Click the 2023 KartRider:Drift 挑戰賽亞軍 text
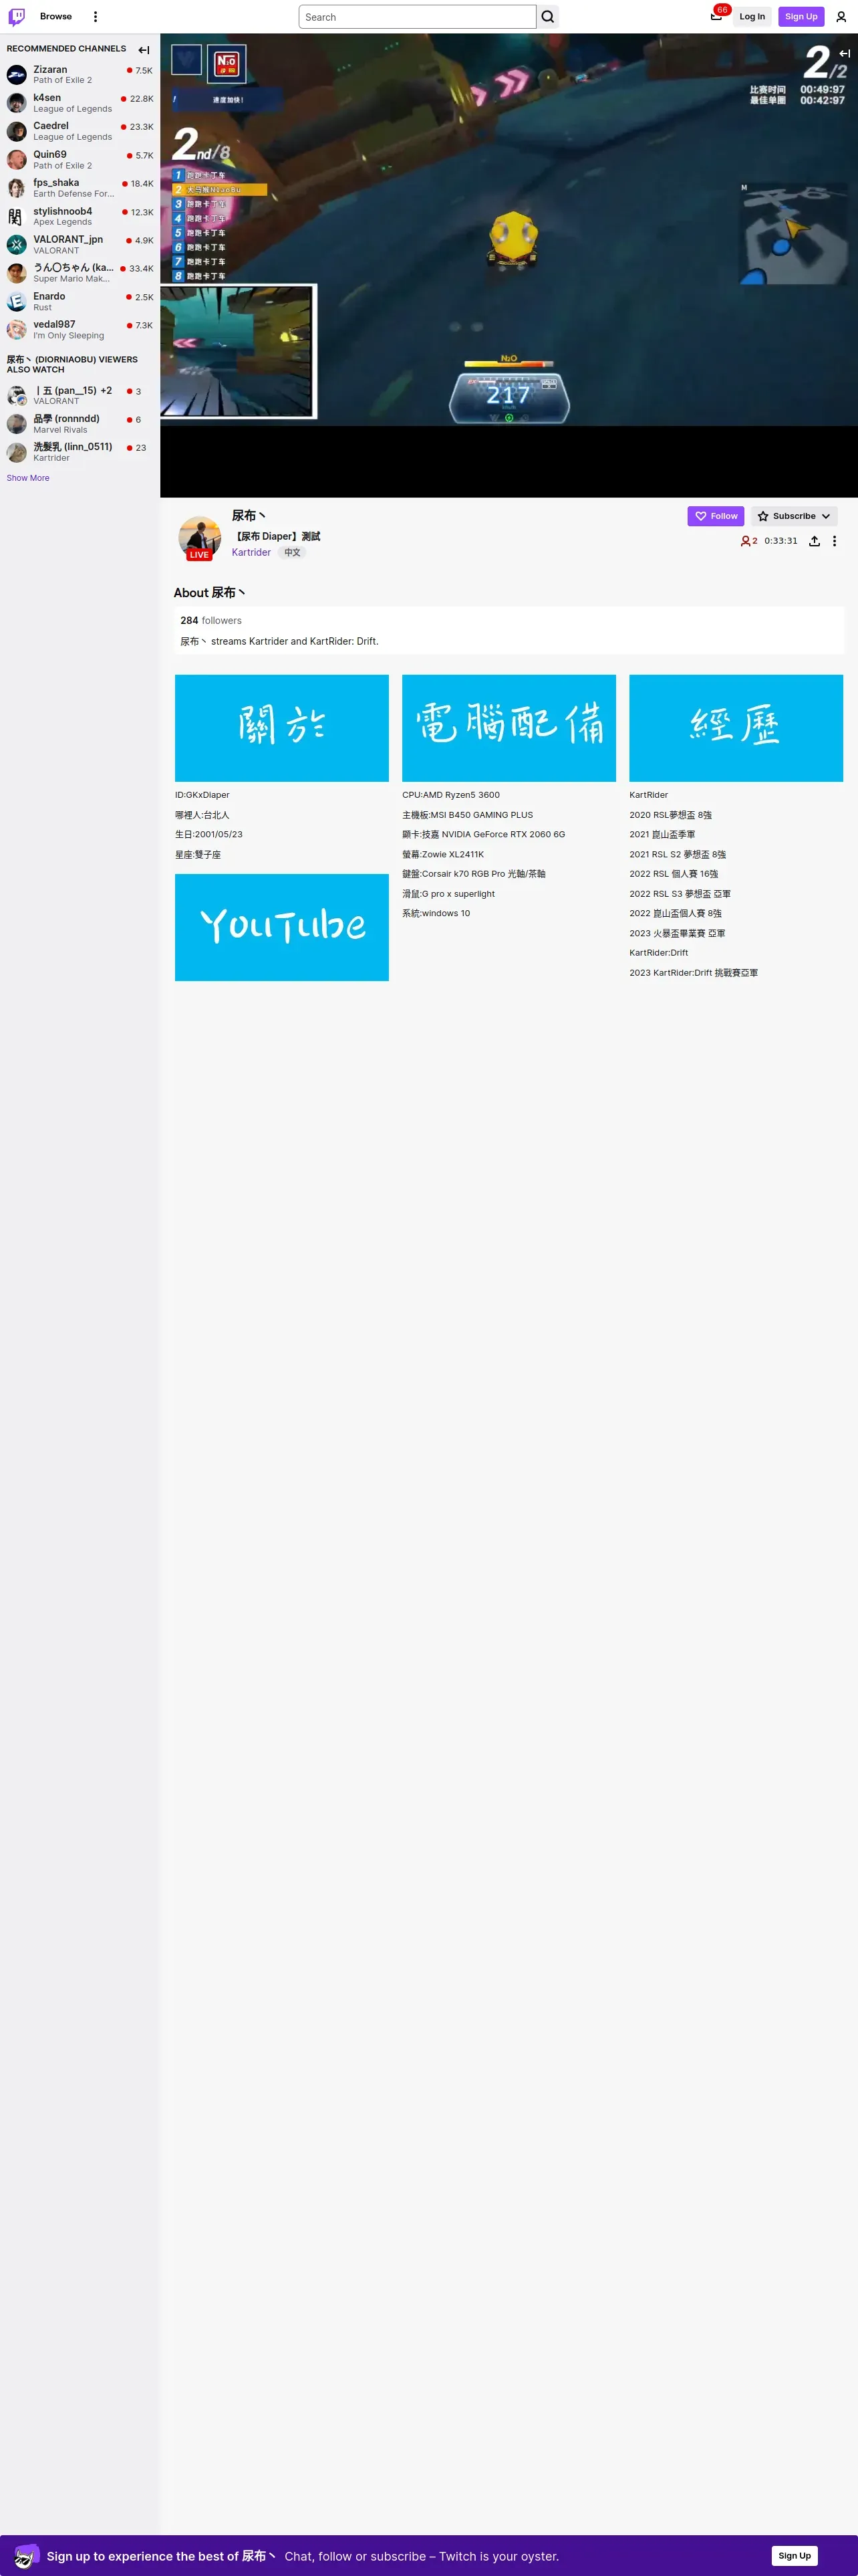The width and height of the screenshot is (858, 2576). (x=694, y=973)
